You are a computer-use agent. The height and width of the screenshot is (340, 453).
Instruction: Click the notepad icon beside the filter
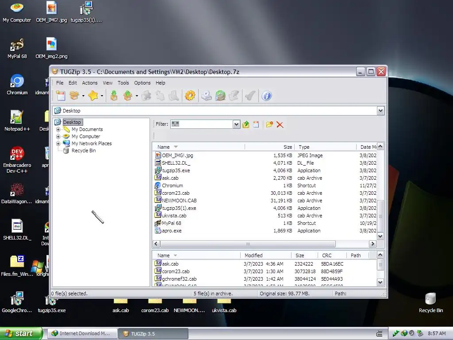click(256, 124)
